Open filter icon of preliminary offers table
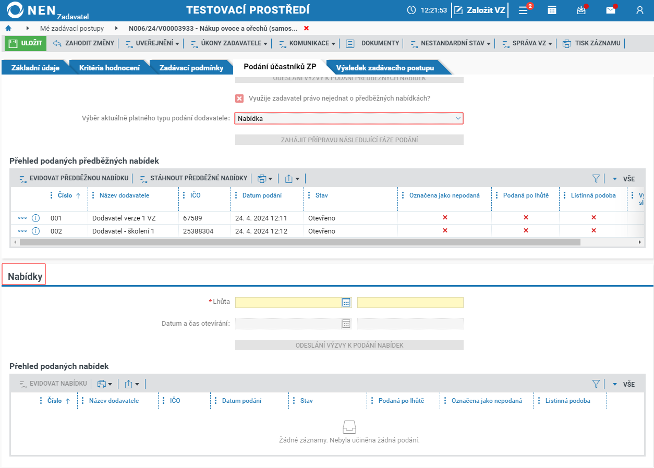This screenshot has width=654, height=468. 596,179
